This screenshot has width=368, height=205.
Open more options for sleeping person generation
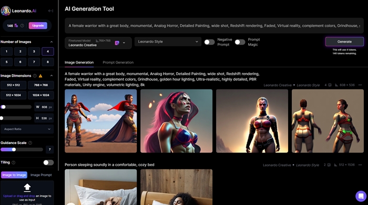[360, 165]
